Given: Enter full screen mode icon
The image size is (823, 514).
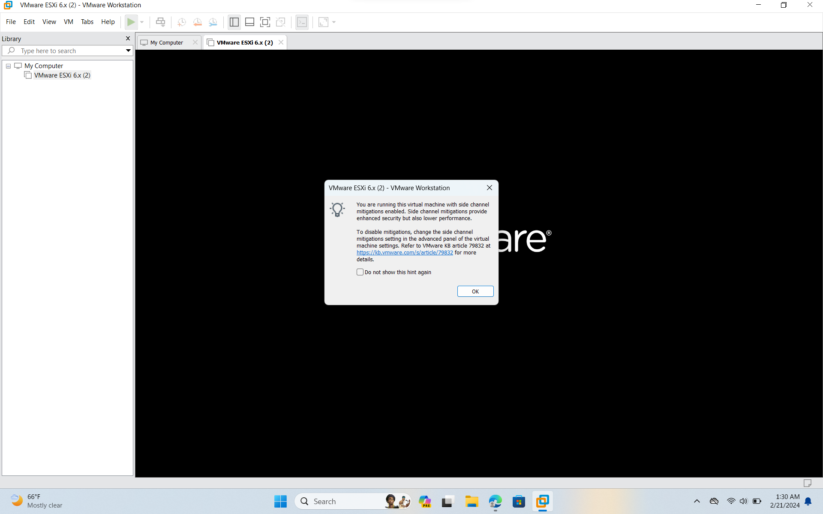Looking at the screenshot, I should 265,22.
